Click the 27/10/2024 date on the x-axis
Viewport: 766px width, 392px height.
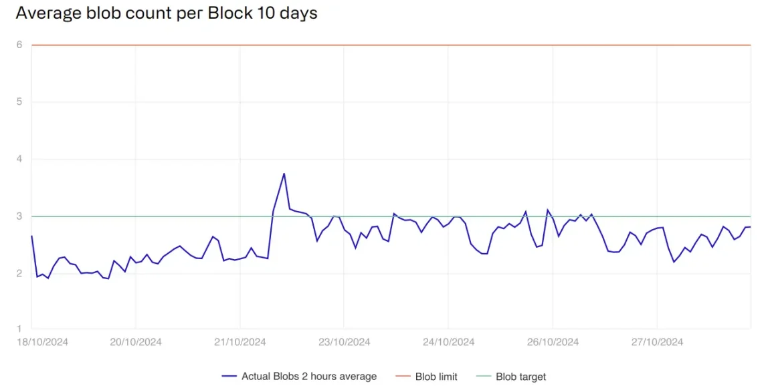(x=657, y=342)
